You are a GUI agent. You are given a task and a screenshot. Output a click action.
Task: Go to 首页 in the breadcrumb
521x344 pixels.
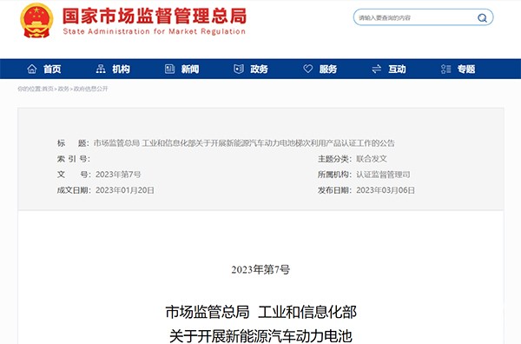(x=48, y=89)
